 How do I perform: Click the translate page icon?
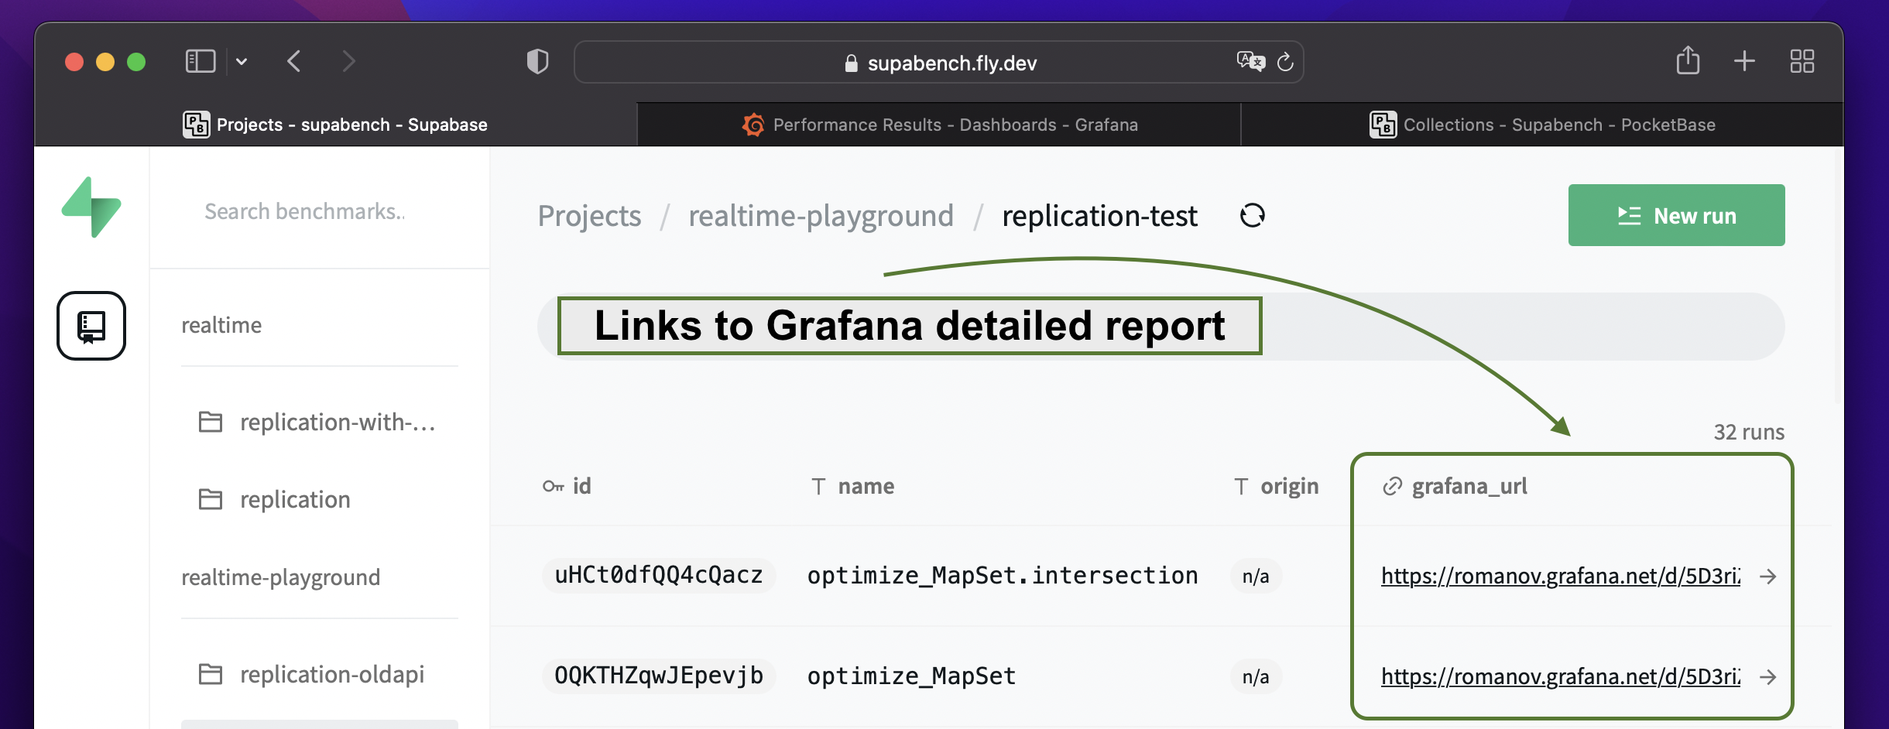[1250, 61]
